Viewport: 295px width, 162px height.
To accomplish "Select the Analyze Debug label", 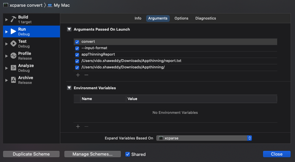I will pos(26,68).
